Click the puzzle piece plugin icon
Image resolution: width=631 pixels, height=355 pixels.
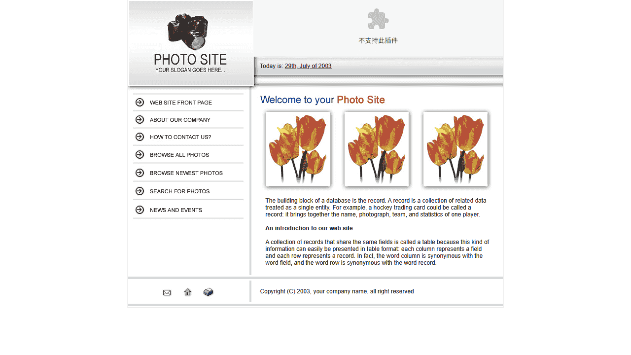click(378, 19)
